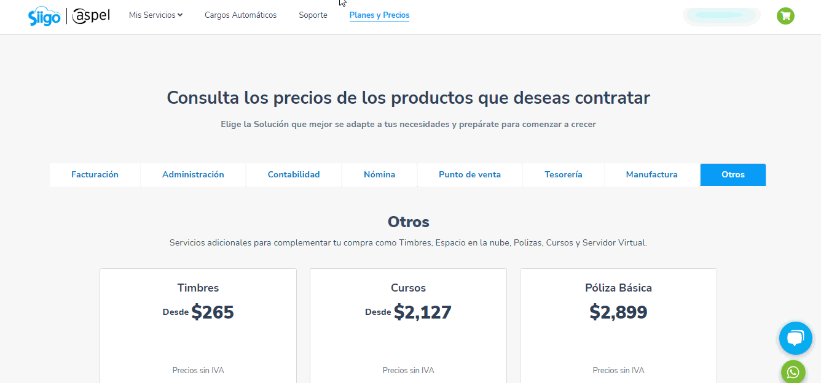The image size is (821, 383).
Task: Switch to the Facturación tab
Action: [x=95, y=174]
